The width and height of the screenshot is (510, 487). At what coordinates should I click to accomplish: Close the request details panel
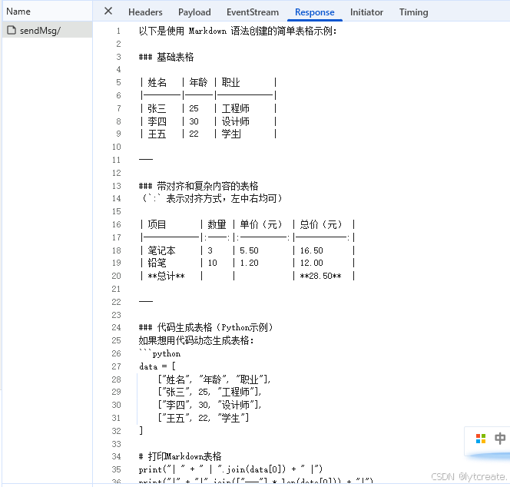click(108, 12)
